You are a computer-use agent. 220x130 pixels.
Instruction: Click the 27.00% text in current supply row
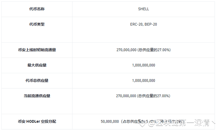click(x=163, y=96)
